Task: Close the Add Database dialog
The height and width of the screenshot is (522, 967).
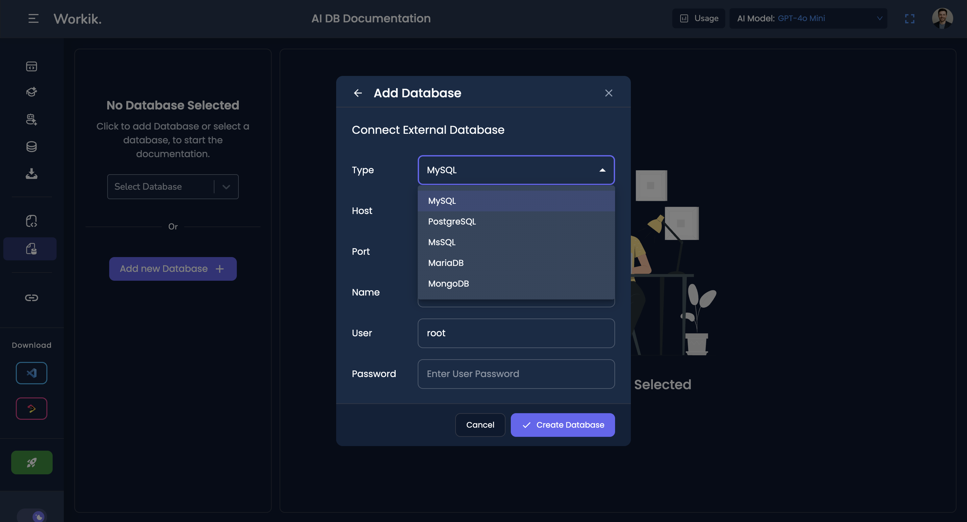Action: click(608, 93)
